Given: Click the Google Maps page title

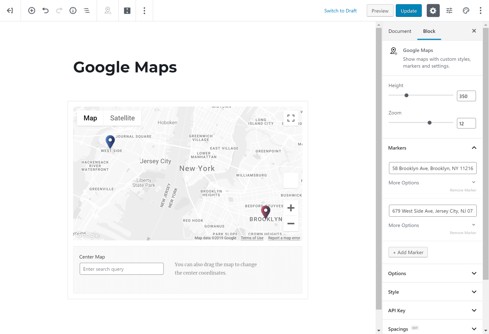Looking at the screenshot, I should point(125,67).
